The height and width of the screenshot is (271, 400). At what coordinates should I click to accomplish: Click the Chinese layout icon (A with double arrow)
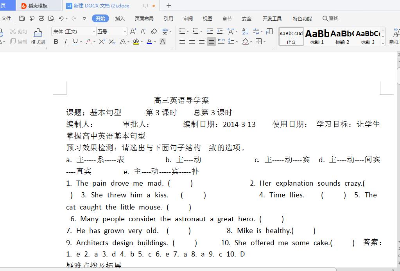tap(231, 31)
